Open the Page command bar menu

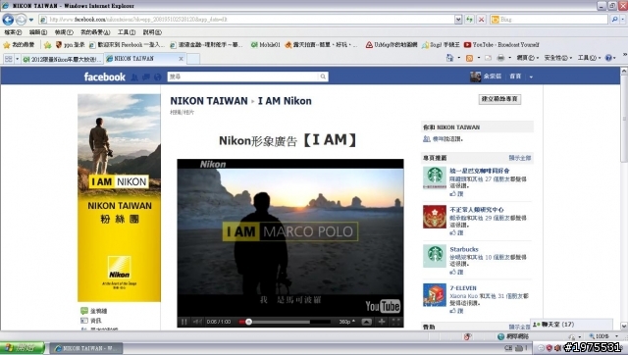pyautogui.click(x=528, y=58)
